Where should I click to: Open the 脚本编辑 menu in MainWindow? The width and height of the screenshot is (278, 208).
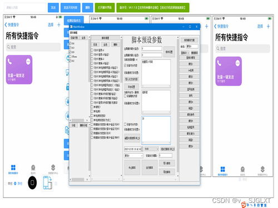tap(73, 33)
